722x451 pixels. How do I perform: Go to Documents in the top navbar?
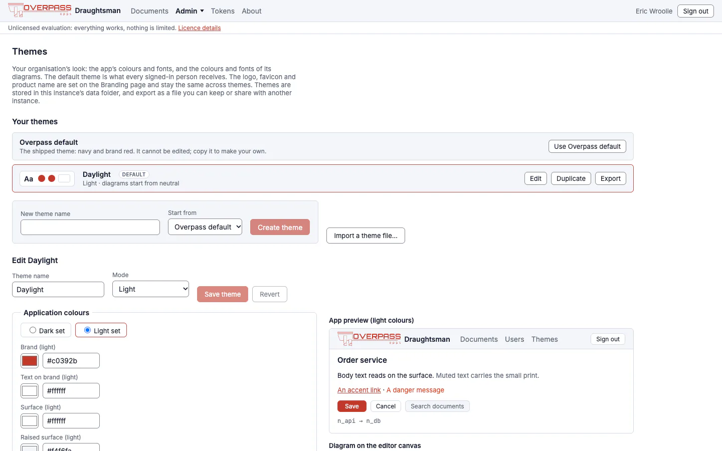point(149,11)
